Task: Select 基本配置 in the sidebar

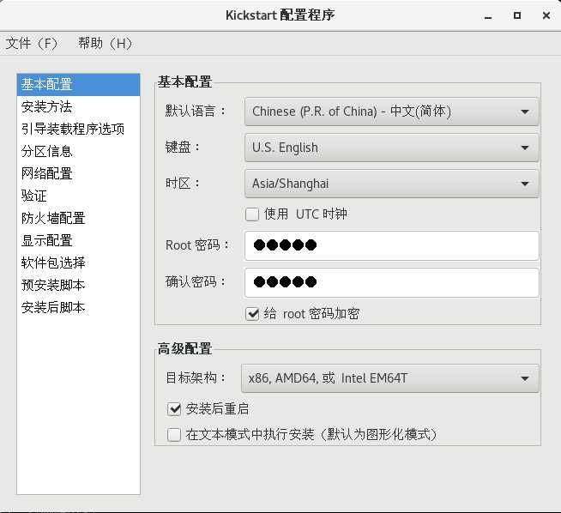Action: (78, 85)
